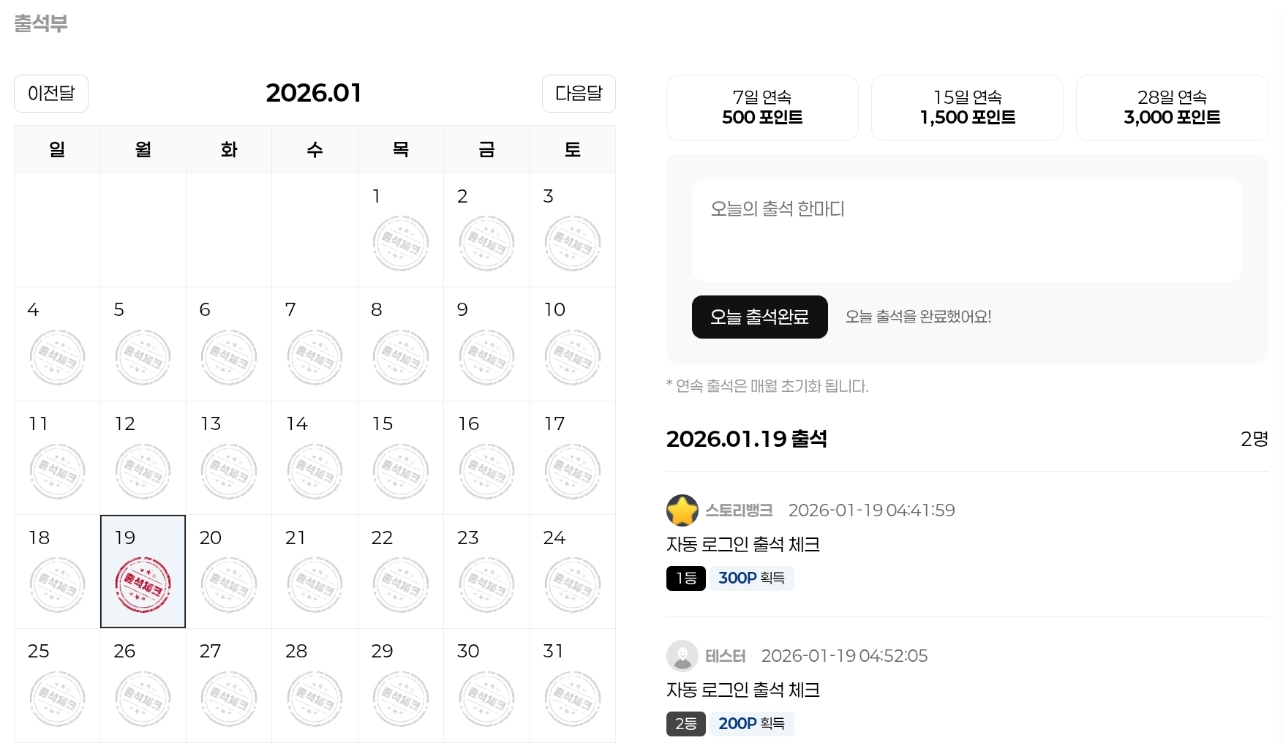The width and height of the screenshot is (1283, 743).
Task: Click the 스토리뱅크 username link
Action: 739,510
